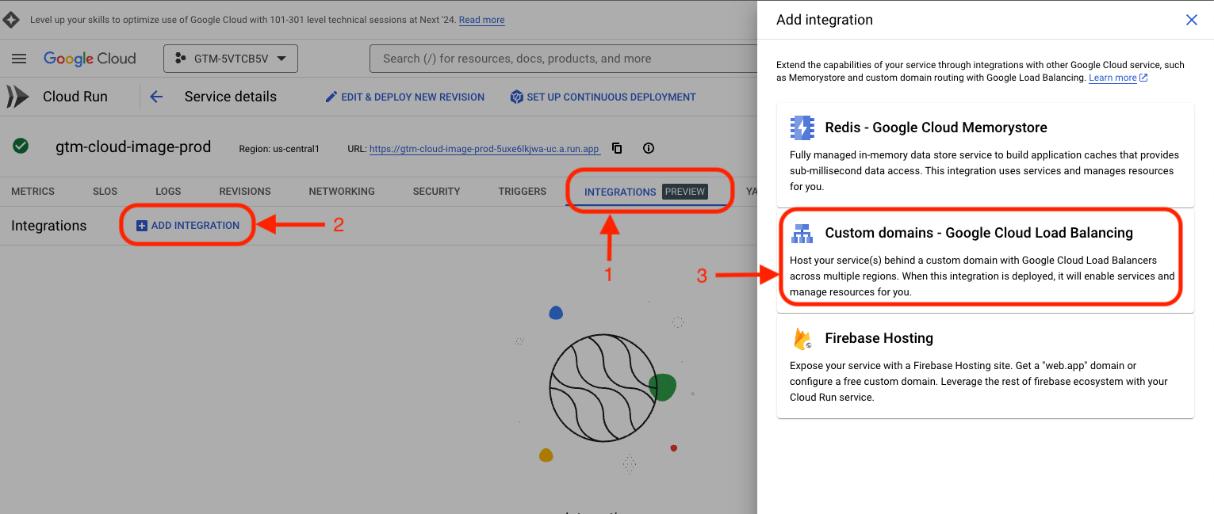The image size is (1214, 514).
Task: Switch to the Triggers tab
Action: (x=522, y=192)
